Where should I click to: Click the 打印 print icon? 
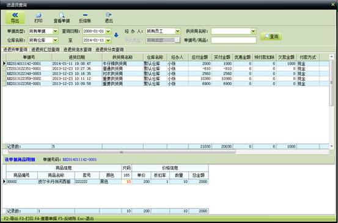pyautogui.click(x=39, y=18)
